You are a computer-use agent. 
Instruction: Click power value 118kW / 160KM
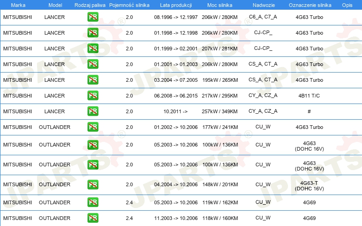coord(220,218)
